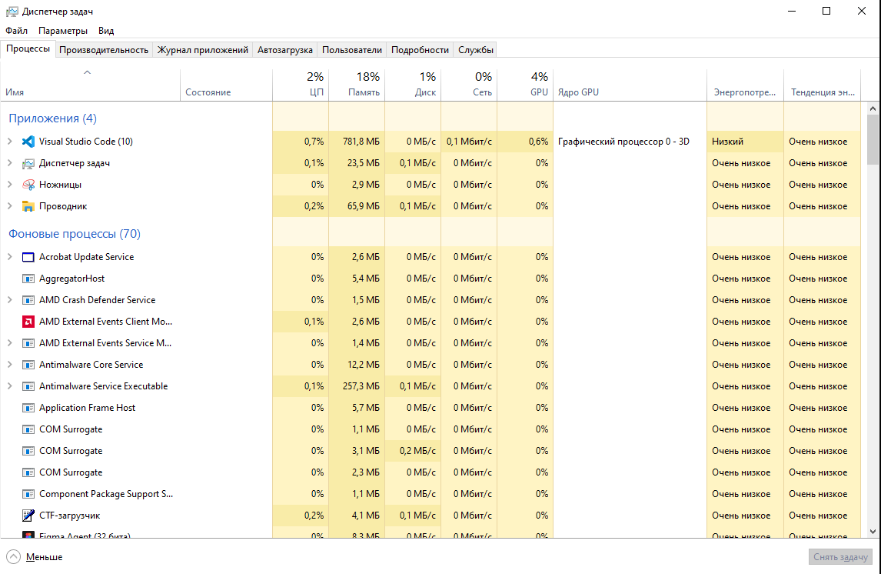
Task: Sort by the Ядро GPU column header
Action: click(630, 85)
